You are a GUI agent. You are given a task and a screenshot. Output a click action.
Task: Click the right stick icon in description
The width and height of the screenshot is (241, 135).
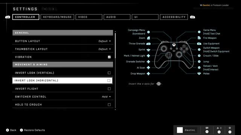[159, 84]
